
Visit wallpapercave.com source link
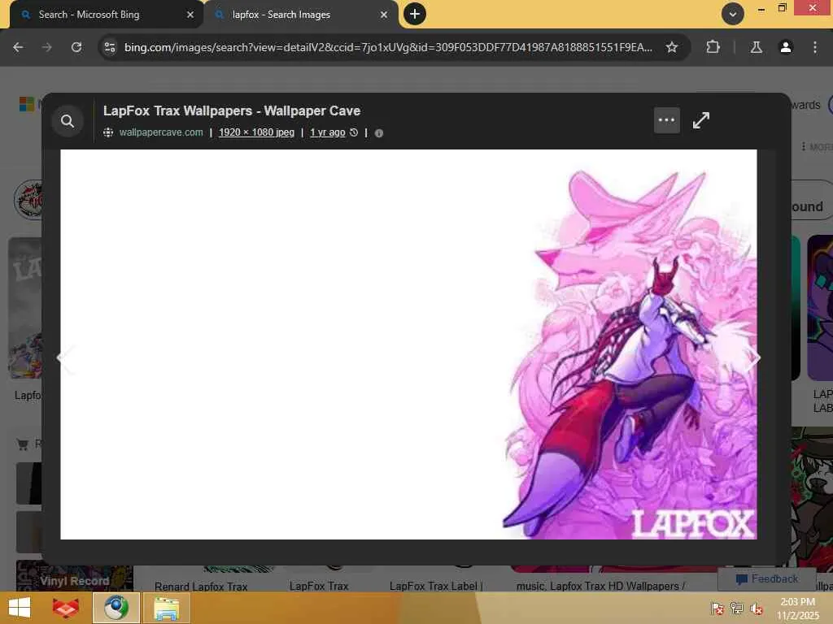tap(161, 132)
